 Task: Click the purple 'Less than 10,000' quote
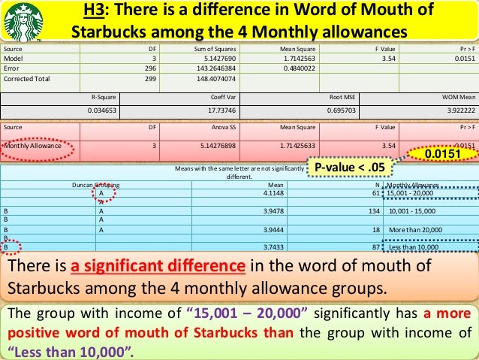71,352
